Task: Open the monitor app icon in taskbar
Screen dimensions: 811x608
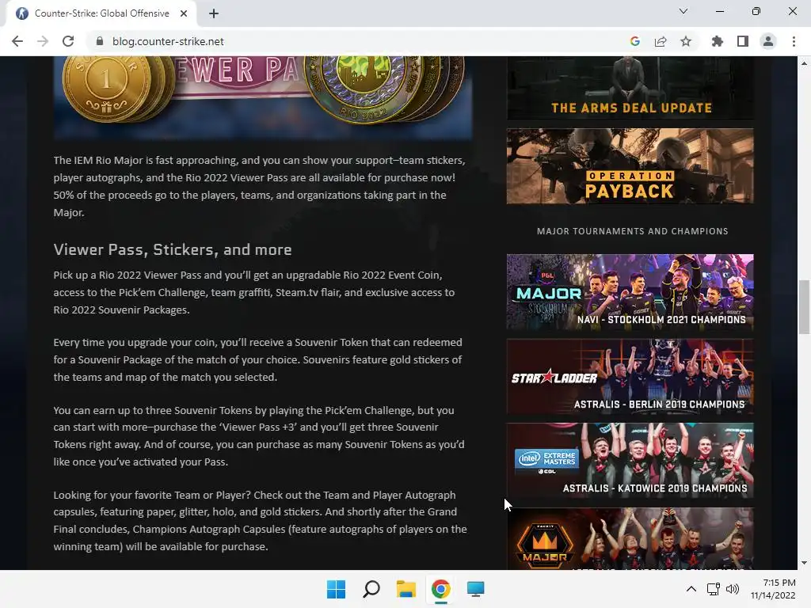Action: coord(475,589)
